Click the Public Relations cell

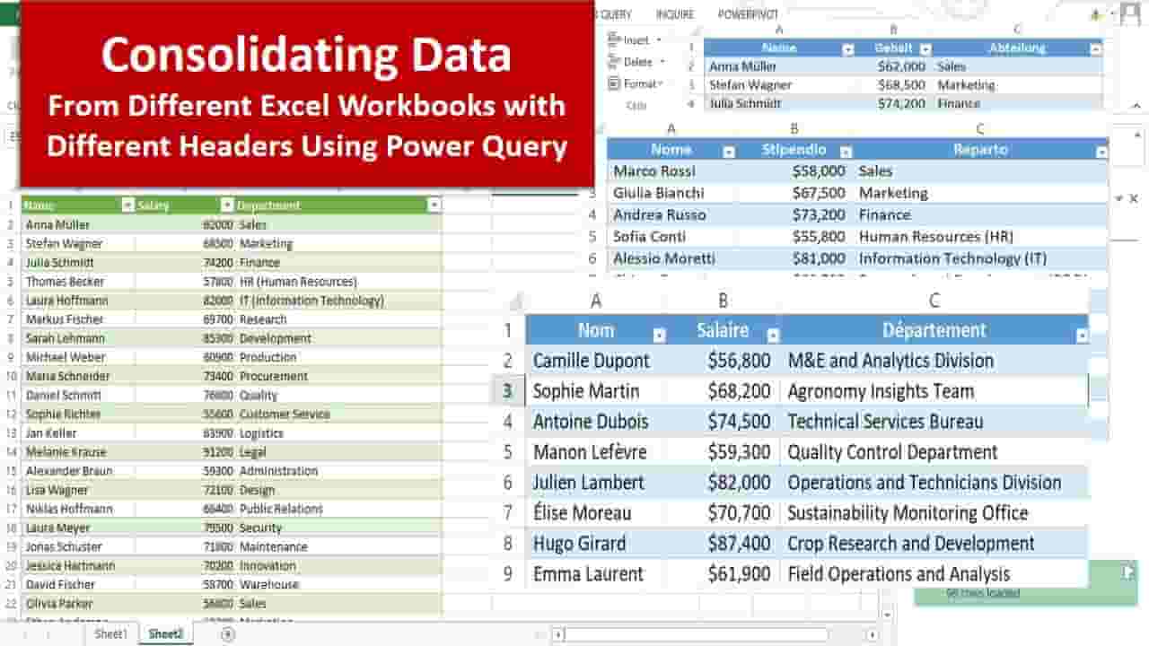(338, 509)
